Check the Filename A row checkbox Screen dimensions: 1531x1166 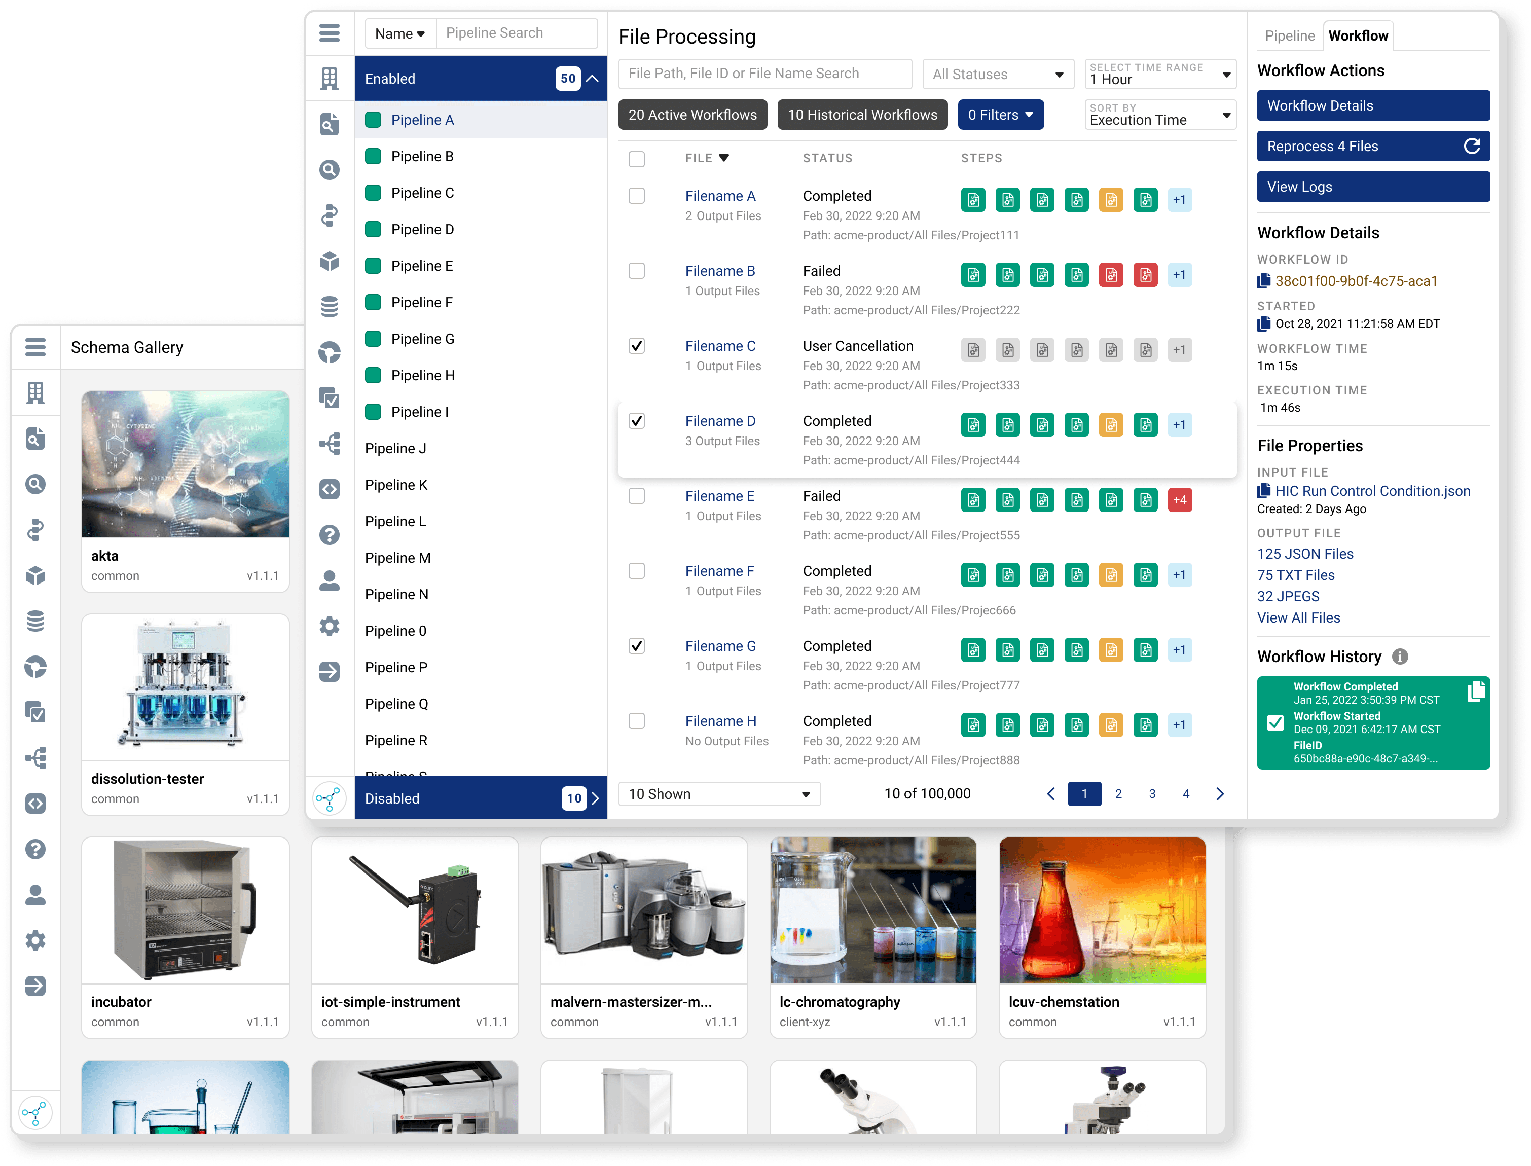[636, 196]
